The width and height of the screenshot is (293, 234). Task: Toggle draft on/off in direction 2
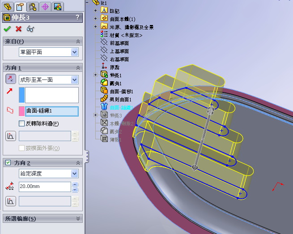(11, 201)
